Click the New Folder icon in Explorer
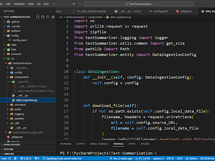 tap(43, 17)
